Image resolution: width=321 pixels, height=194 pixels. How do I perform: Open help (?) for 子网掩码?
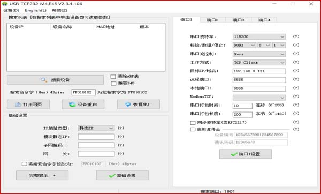click(121, 145)
